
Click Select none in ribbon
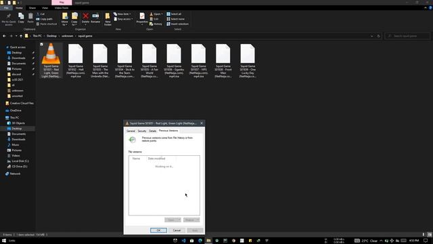click(x=175, y=19)
